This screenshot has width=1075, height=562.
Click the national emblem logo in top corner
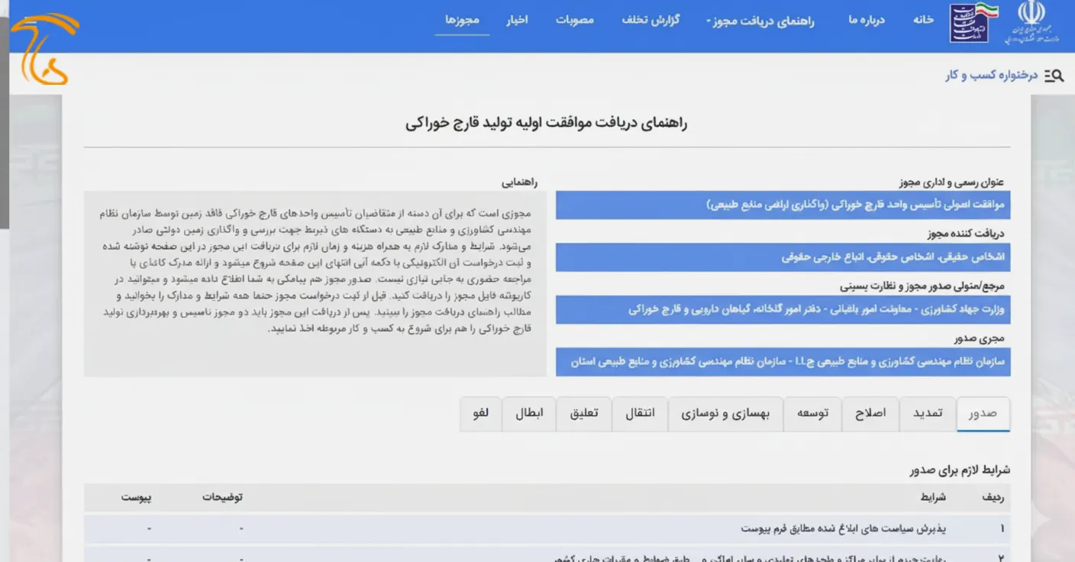(x=1030, y=24)
